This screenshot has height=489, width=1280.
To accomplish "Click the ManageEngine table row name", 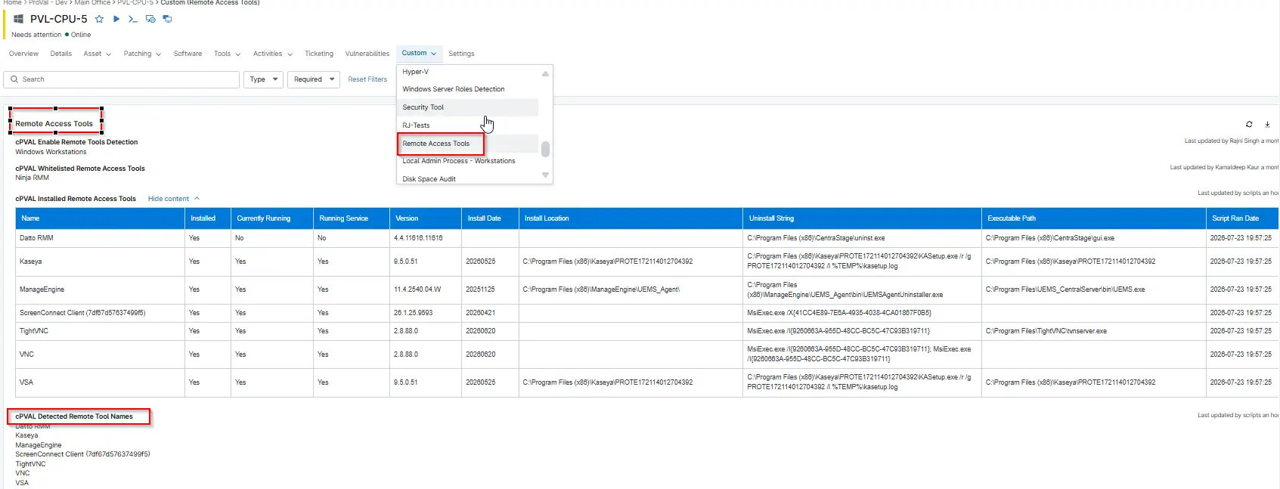I will [42, 289].
